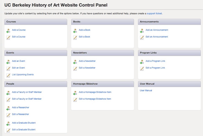The height and width of the screenshot is (136, 203).
Task: Choose Add a Homepage Slideshow Item link
Action: click(x=95, y=92)
